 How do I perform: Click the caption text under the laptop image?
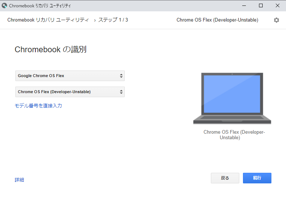(x=234, y=135)
